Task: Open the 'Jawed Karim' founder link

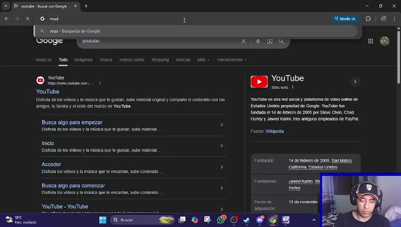Action: (x=300, y=181)
